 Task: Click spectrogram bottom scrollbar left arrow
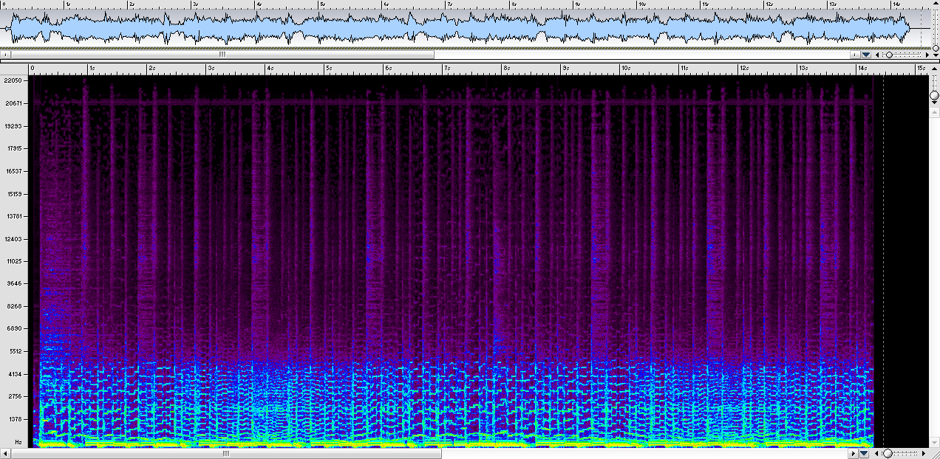click(4, 453)
